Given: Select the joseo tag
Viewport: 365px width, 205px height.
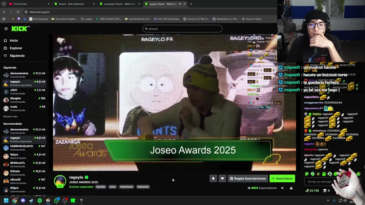Looking at the screenshot, I should pos(113,187).
